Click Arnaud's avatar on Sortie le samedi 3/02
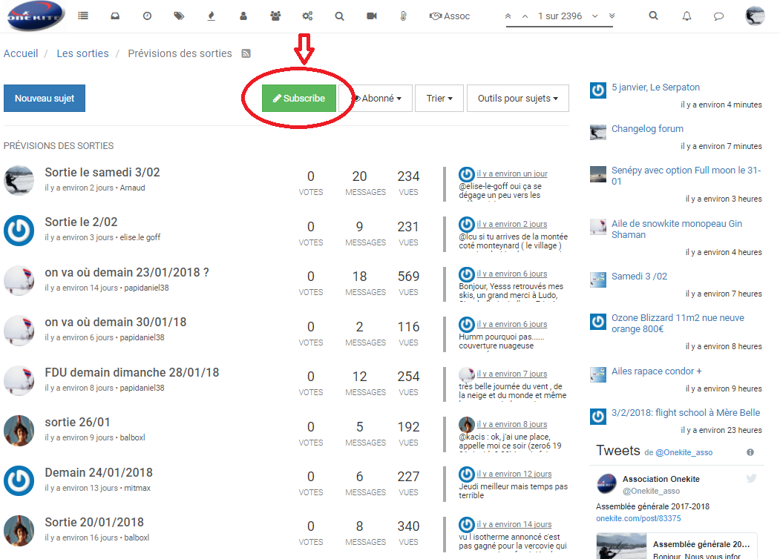The height and width of the screenshot is (559, 780). coord(19,180)
